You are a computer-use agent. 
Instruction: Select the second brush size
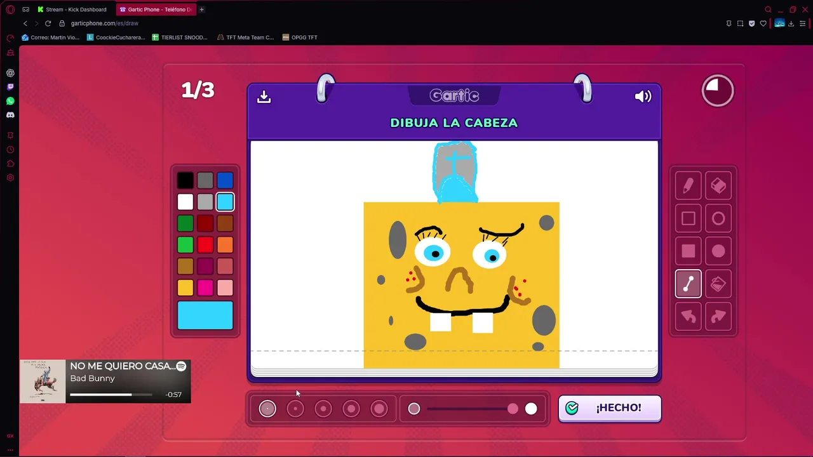pos(295,409)
